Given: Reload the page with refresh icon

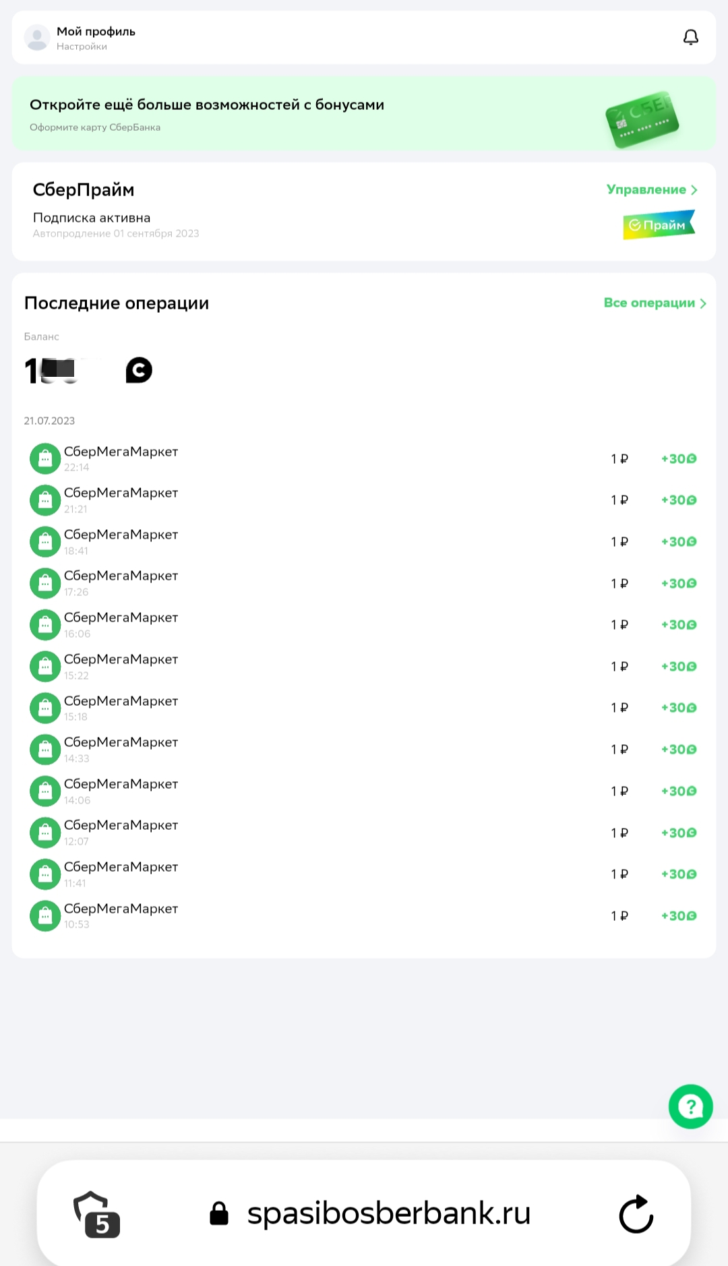Looking at the screenshot, I should pos(636,1213).
